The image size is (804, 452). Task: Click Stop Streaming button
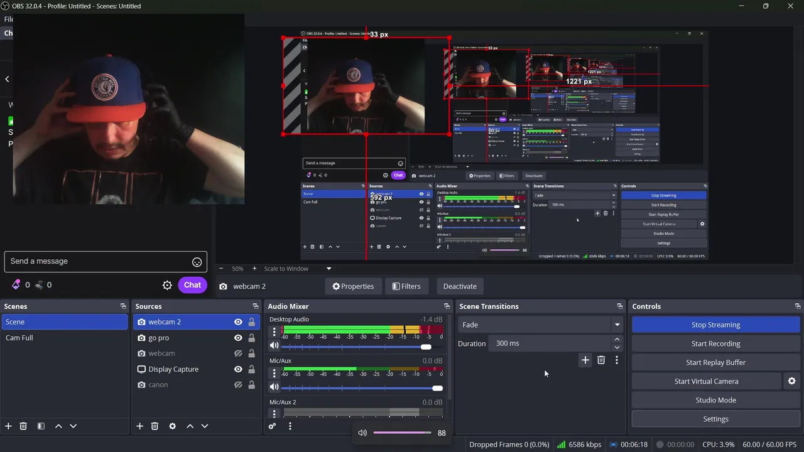tap(715, 325)
